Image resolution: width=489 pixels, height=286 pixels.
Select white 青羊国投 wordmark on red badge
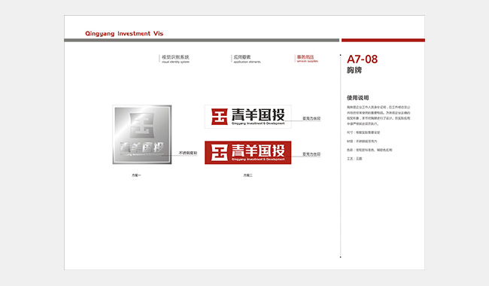tap(258, 151)
